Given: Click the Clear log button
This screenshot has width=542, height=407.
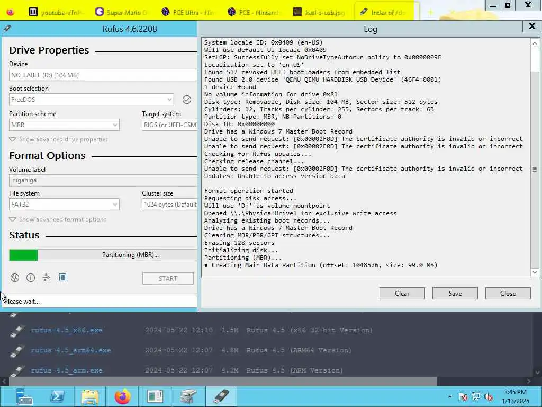Looking at the screenshot, I should (402, 294).
